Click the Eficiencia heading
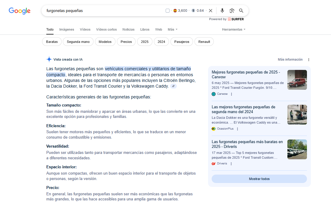The height and width of the screenshot is (204, 331). click(56, 126)
